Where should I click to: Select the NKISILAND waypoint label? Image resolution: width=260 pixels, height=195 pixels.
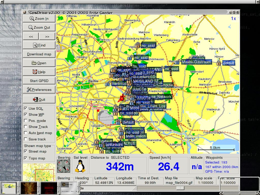(143, 81)
